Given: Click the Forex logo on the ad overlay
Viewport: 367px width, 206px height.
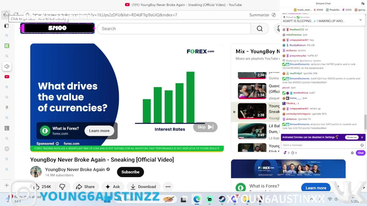Looking at the screenshot, I should click(x=45, y=131).
